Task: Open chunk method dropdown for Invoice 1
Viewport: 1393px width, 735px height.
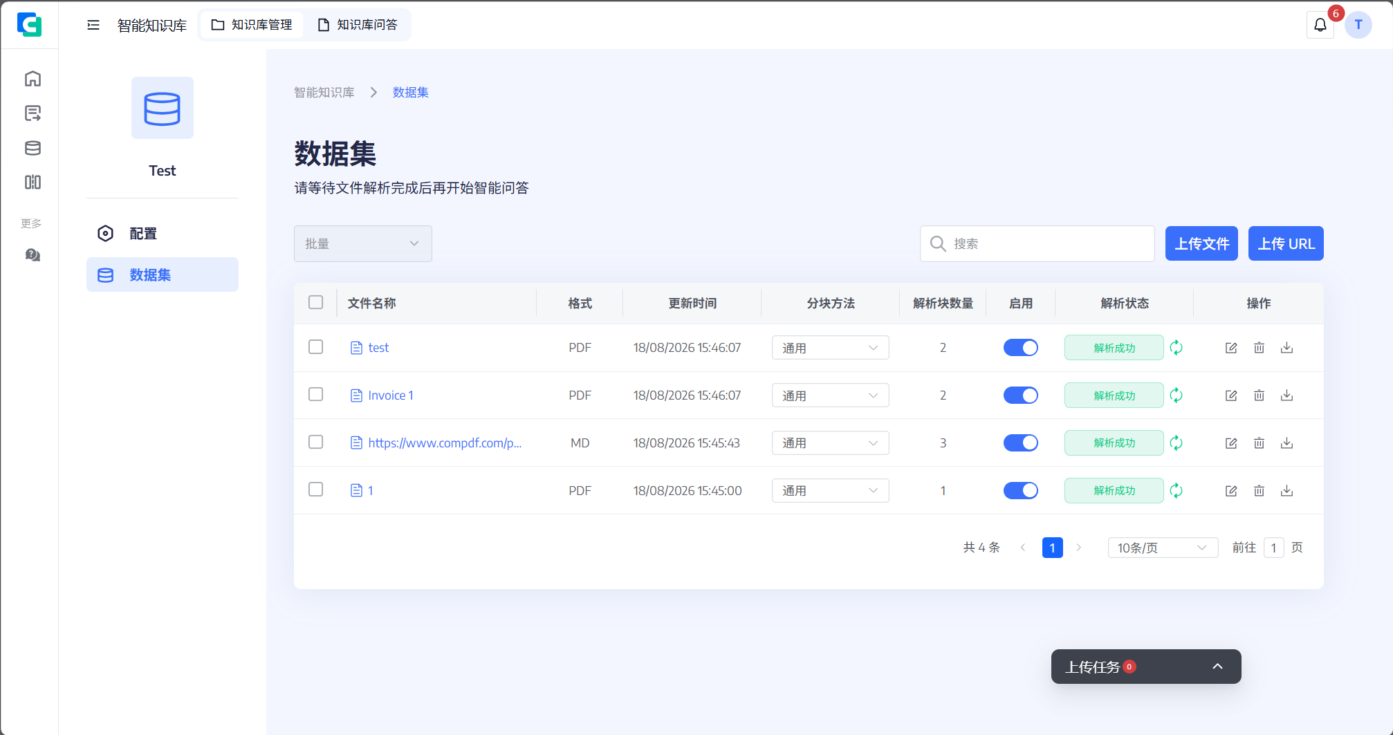Action: coord(831,396)
